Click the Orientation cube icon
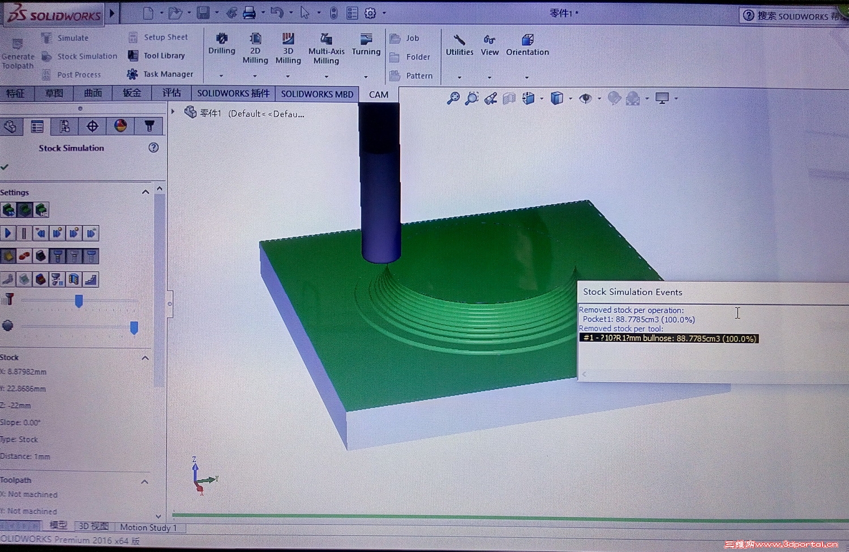Viewport: 849px width, 552px height. tap(528, 40)
